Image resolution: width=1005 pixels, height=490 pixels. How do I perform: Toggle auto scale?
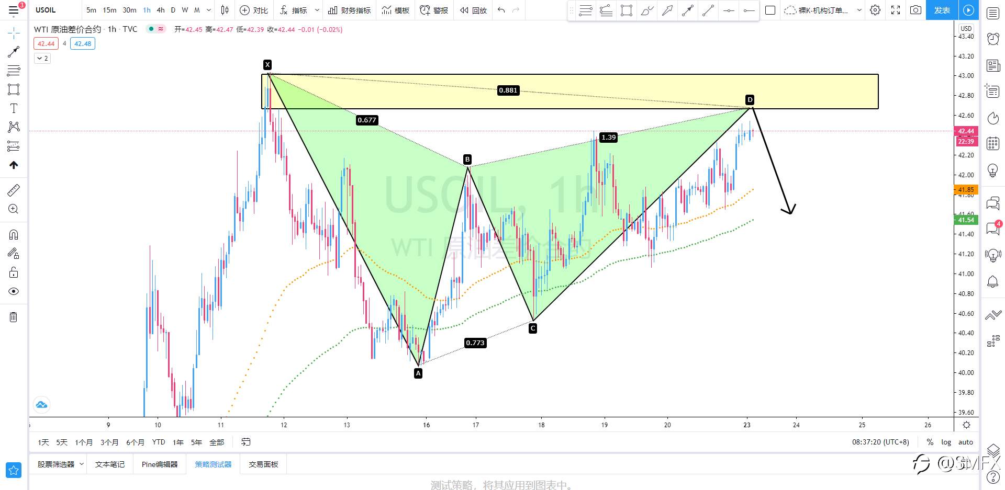pos(966,442)
